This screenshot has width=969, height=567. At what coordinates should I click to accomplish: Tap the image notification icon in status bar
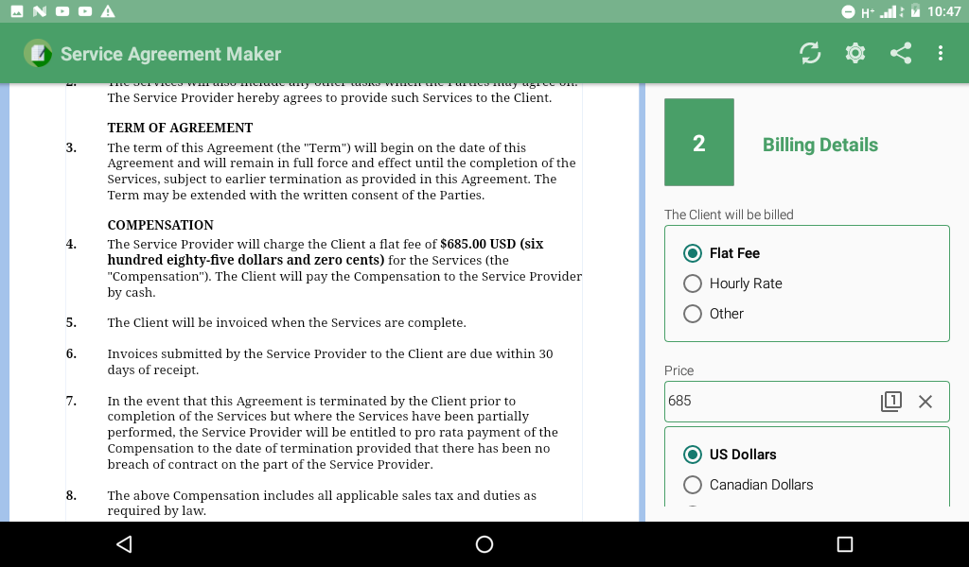(x=17, y=11)
